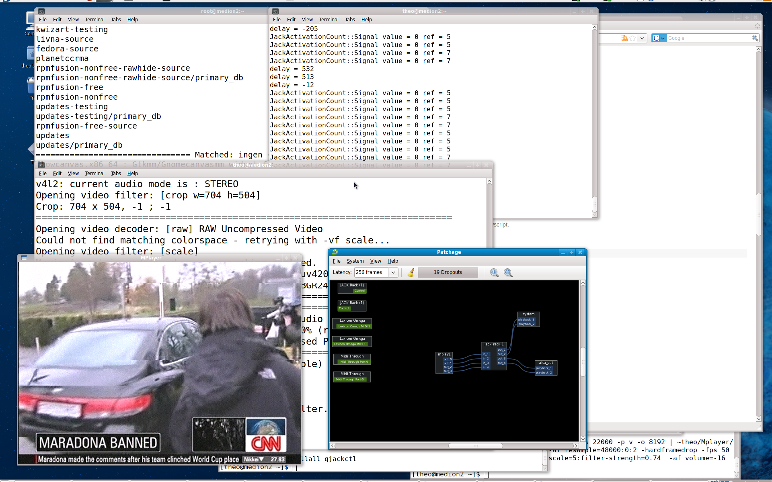Click the 'scale=5:filter-strength=0.74 -af volume=-16' terminal text
The width and height of the screenshot is (772, 482).
637,458
